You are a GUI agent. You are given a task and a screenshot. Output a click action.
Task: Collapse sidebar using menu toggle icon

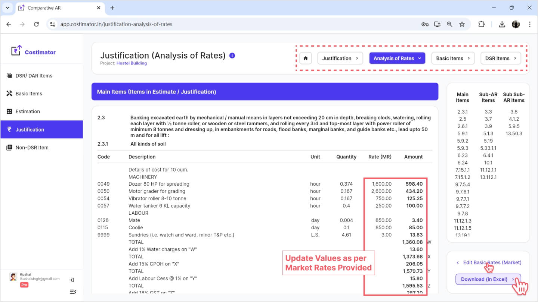[x=73, y=292]
